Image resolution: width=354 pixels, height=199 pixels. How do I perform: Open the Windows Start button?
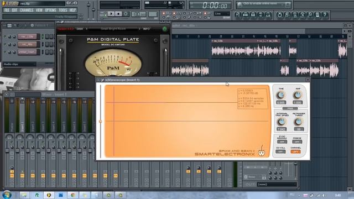(7, 195)
